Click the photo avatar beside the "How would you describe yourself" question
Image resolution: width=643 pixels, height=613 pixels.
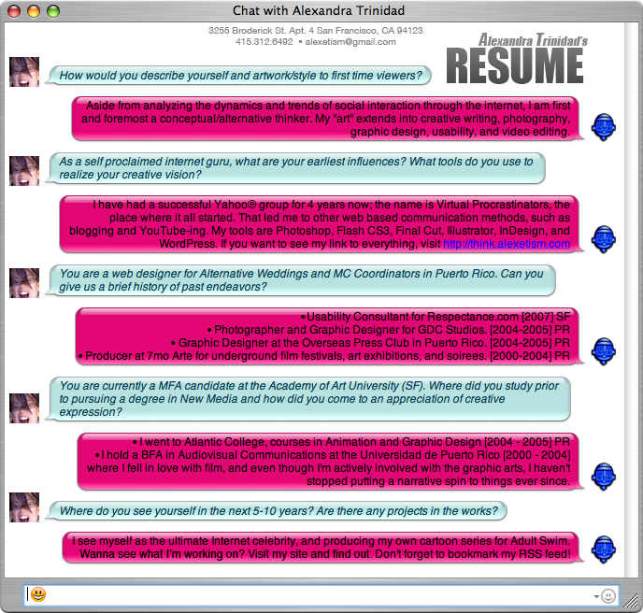point(23,71)
